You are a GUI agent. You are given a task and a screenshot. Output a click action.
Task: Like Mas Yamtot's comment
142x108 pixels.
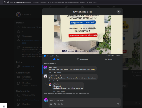pos(54,72)
